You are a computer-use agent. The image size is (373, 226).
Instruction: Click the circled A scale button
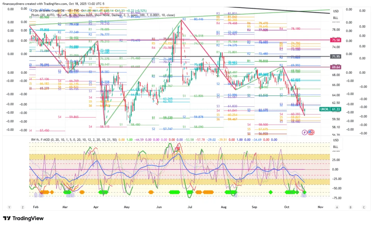337,207
